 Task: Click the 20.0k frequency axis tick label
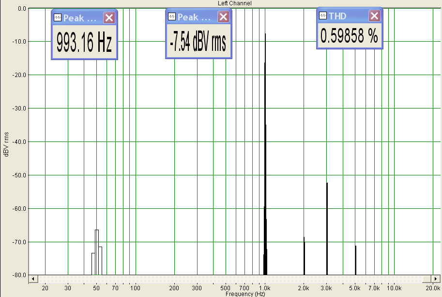[x=433, y=288]
